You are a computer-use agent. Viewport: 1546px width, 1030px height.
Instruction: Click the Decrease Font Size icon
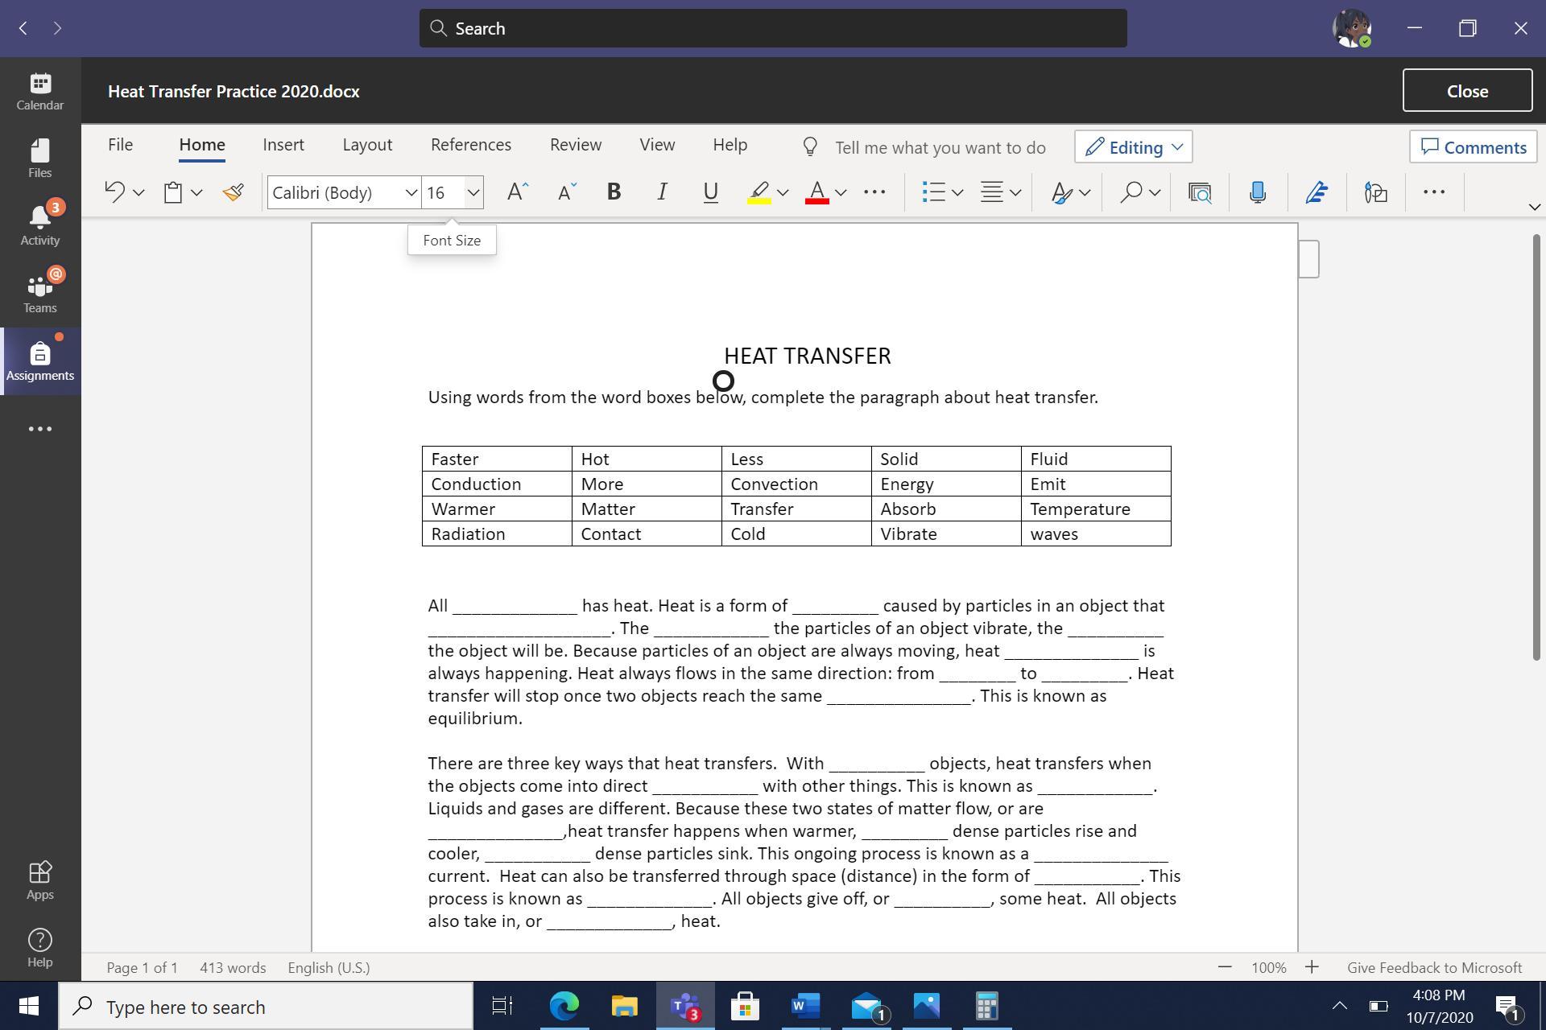(567, 192)
